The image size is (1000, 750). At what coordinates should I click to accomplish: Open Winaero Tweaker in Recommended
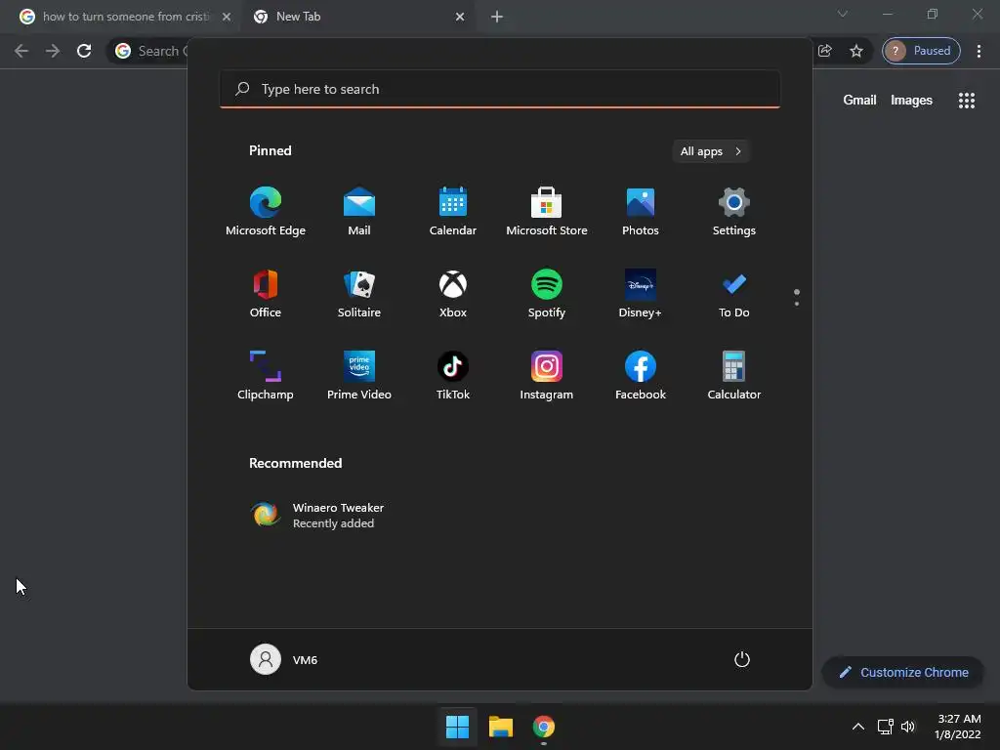(317, 515)
